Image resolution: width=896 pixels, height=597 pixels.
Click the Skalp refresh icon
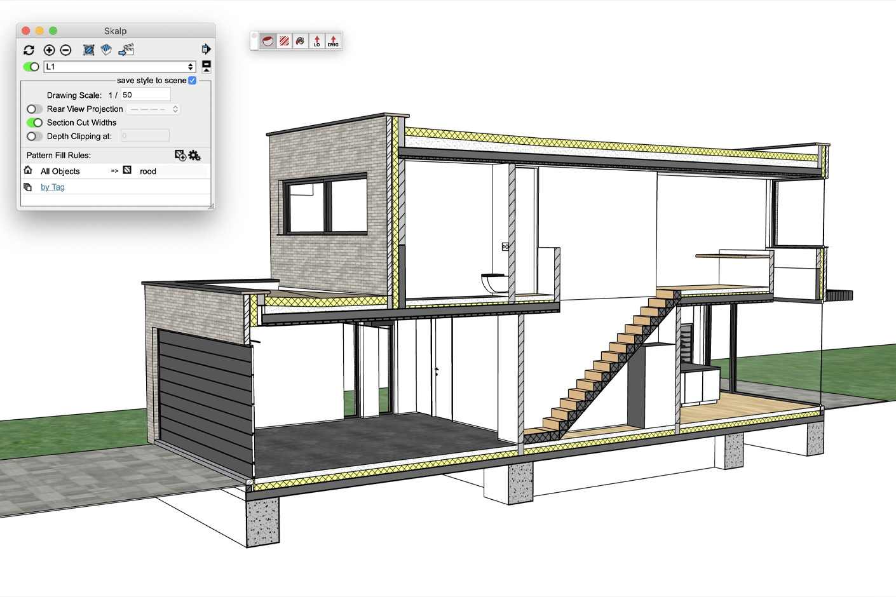[29, 50]
